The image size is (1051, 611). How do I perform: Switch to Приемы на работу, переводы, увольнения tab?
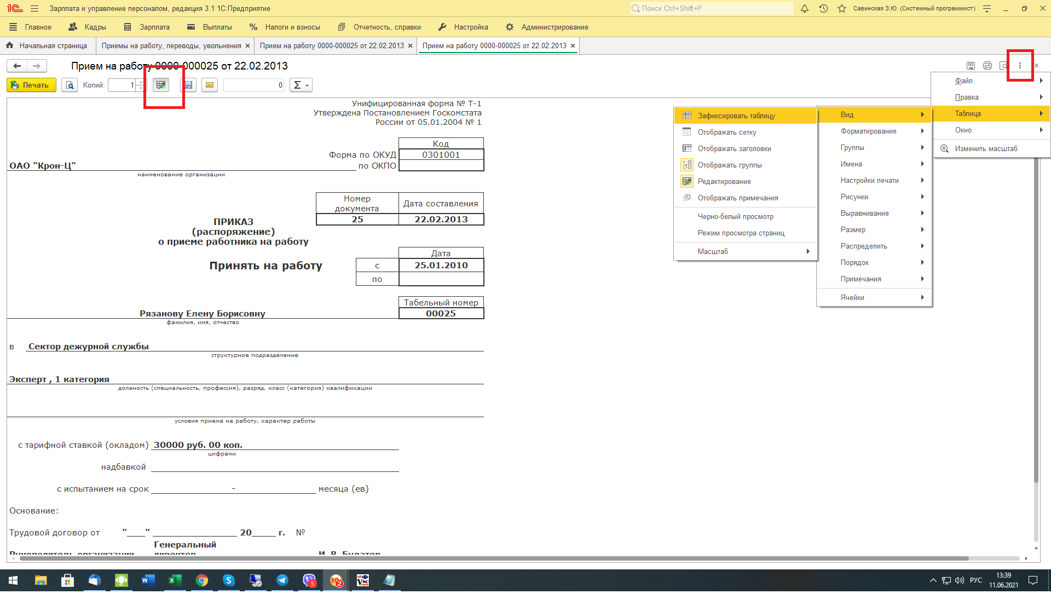pyautogui.click(x=171, y=45)
